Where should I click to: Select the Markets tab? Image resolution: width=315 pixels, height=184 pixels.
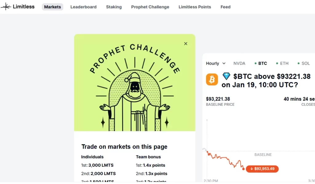tap(52, 6)
